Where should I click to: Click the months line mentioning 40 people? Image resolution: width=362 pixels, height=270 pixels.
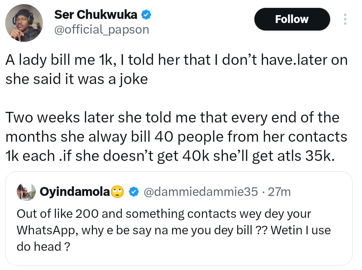tap(177, 137)
